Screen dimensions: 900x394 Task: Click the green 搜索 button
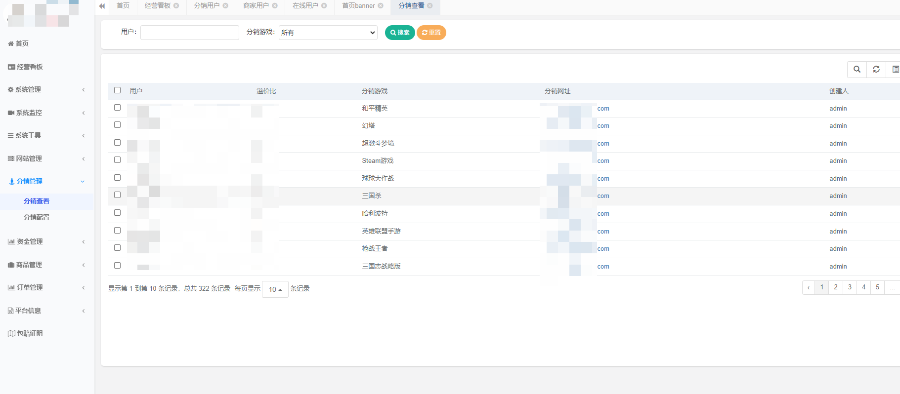coord(400,33)
